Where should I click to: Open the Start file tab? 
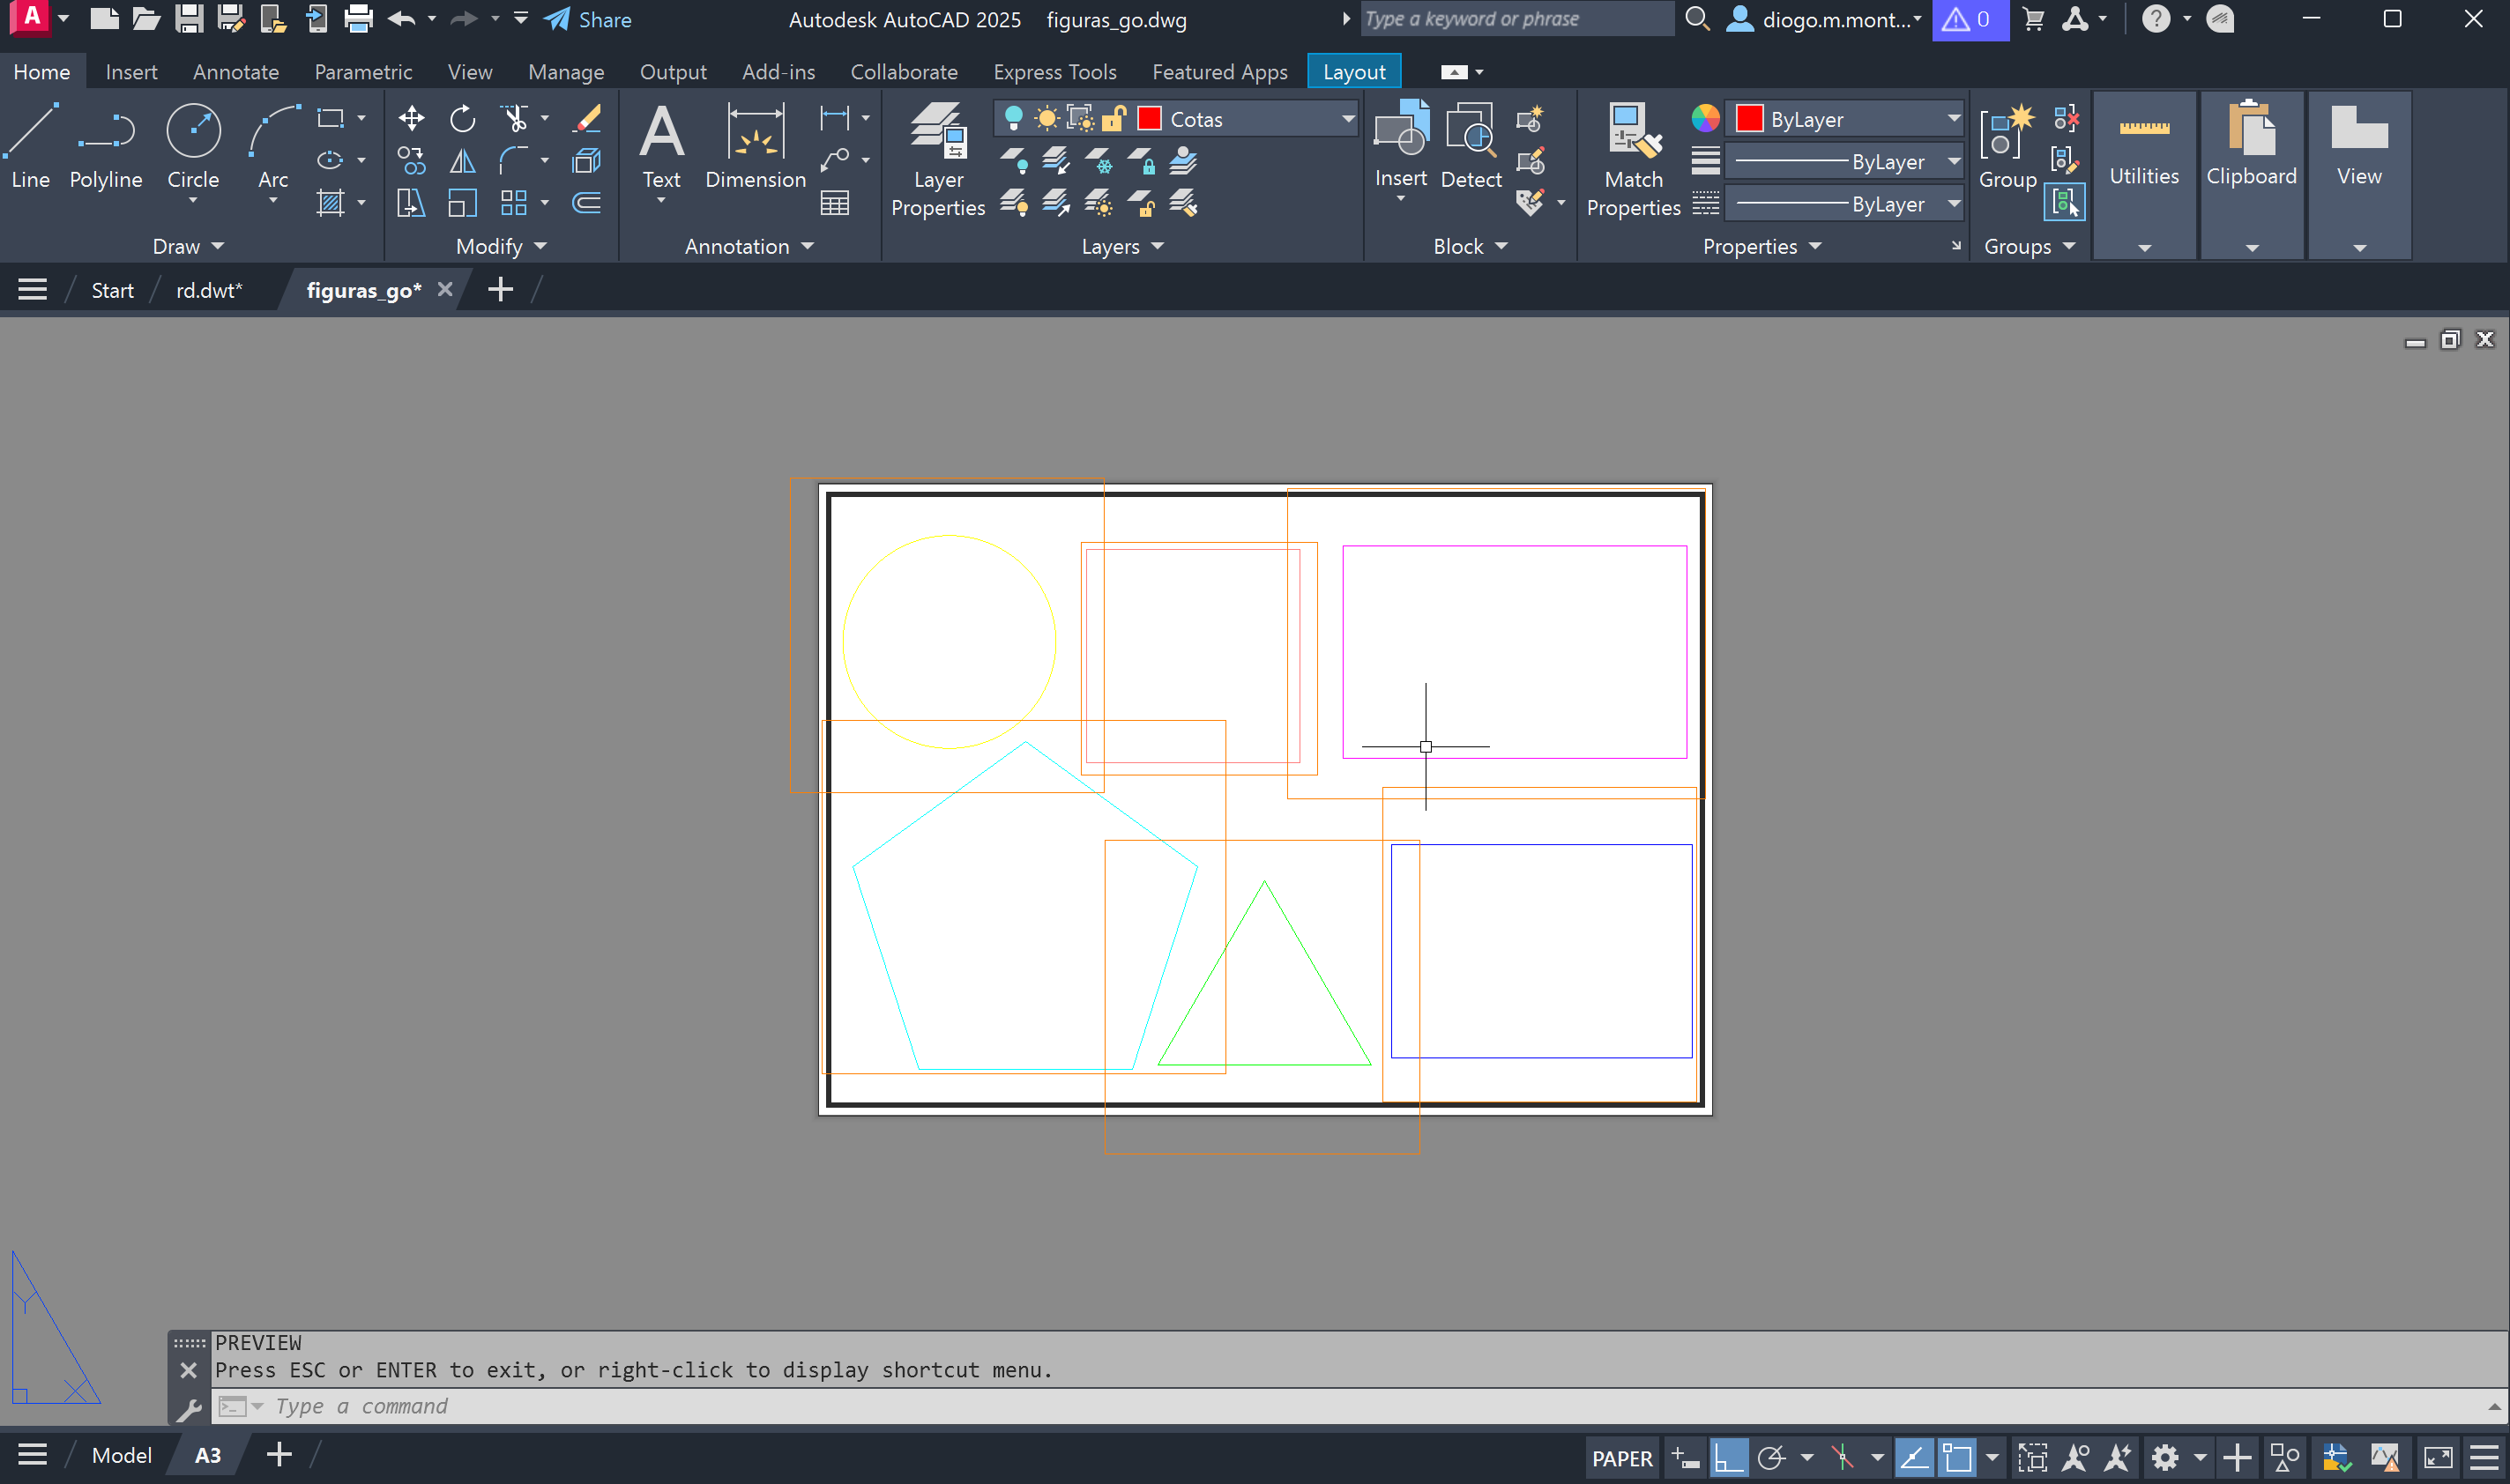tap(112, 290)
